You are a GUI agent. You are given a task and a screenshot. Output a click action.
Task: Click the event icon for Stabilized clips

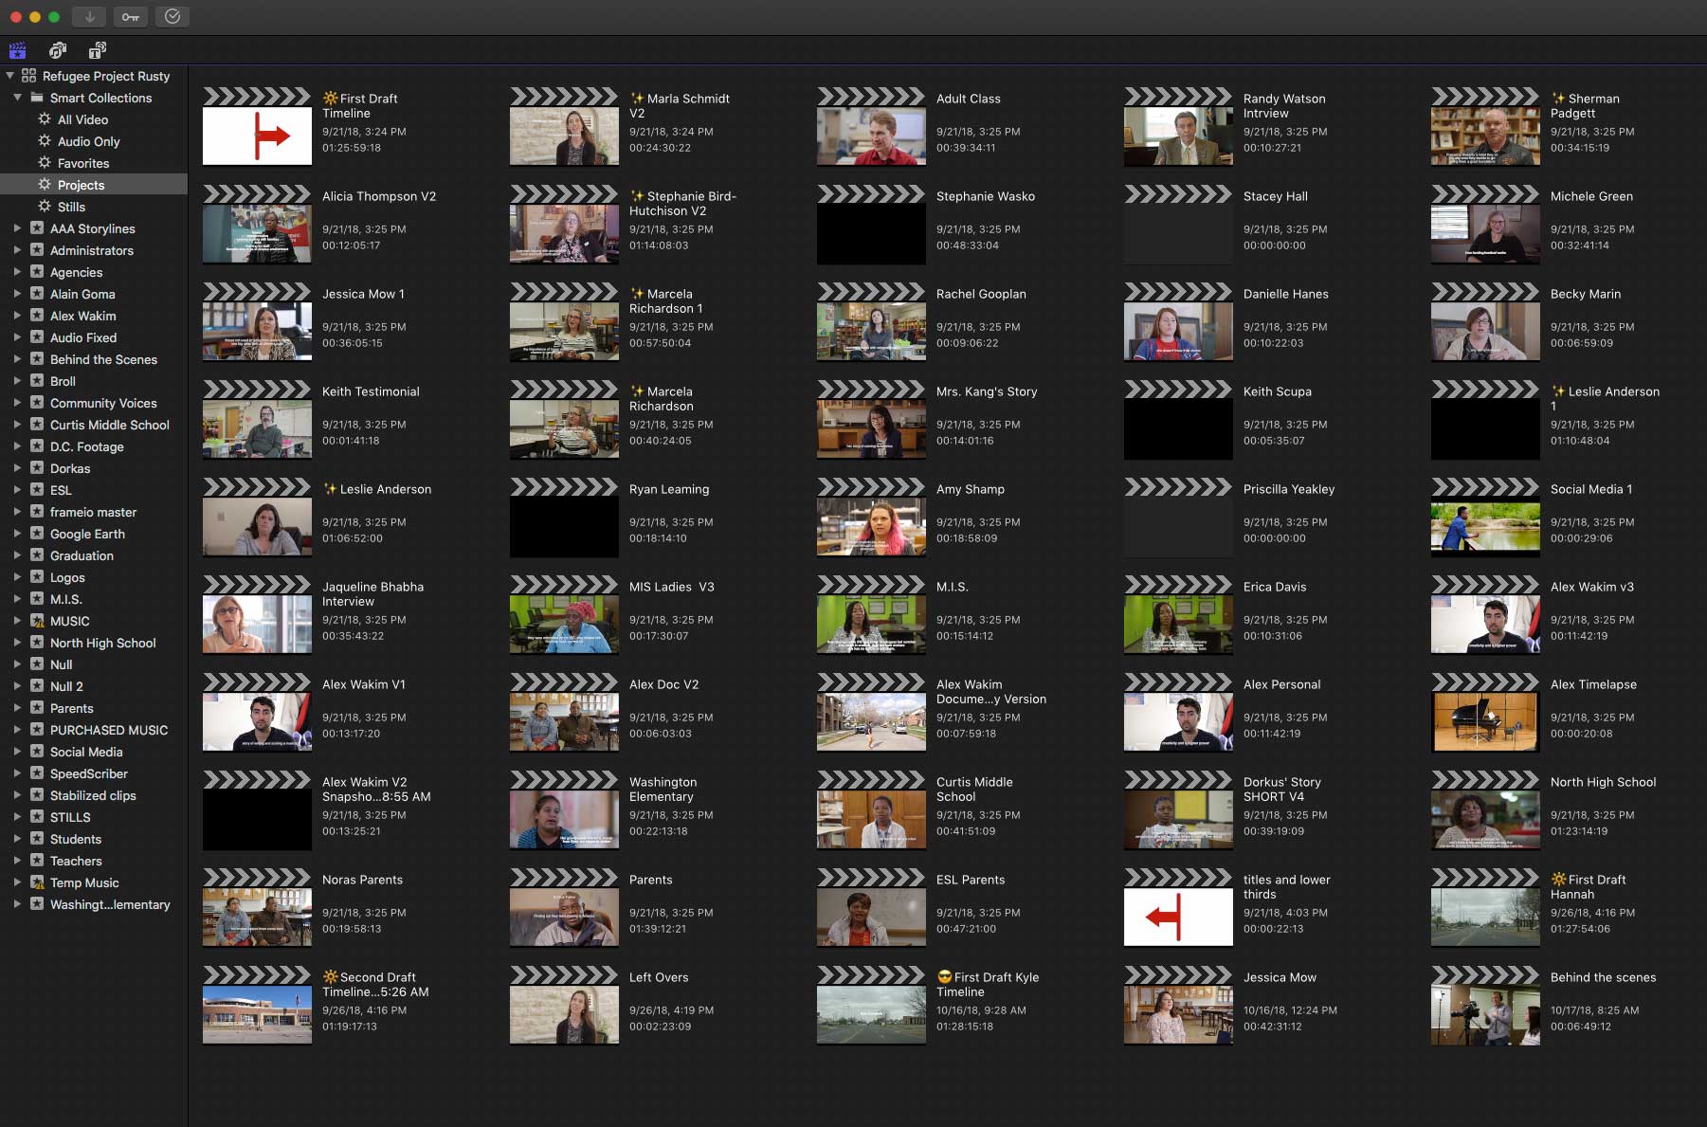pos(37,795)
